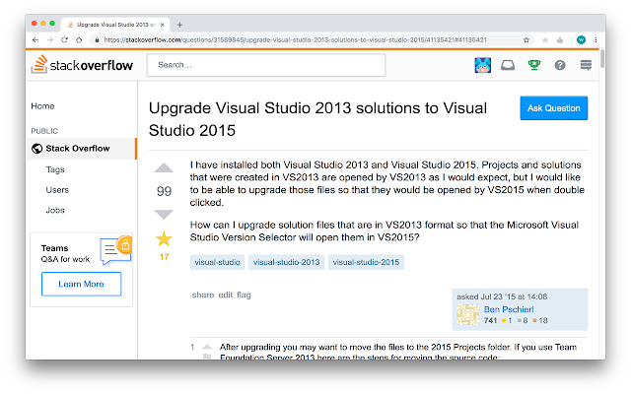Open Jobs in the sidebar
Viewport: 631px width, 394px height.
tap(55, 210)
